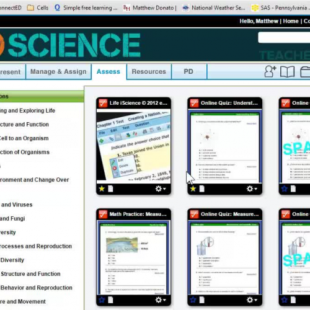Click document icon on Online Quiz: Measure... card
The height and width of the screenshot is (310, 310).
click(x=202, y=299)
